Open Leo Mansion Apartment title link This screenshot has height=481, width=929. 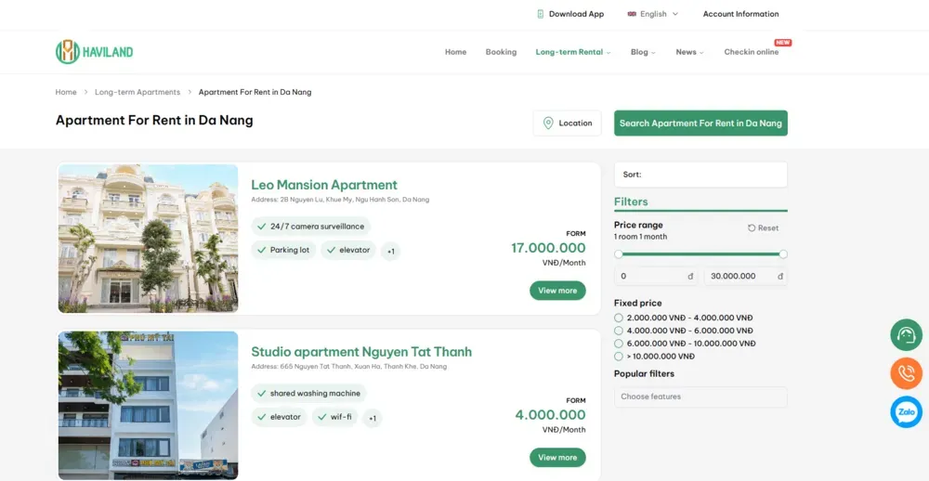[324, 184]
